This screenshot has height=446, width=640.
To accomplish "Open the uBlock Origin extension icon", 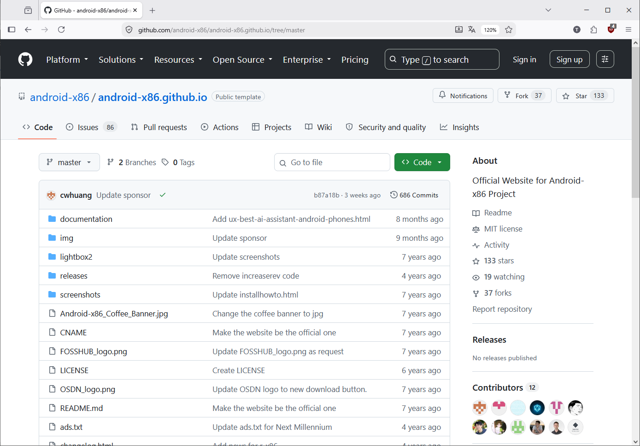I will pos(611,29).
